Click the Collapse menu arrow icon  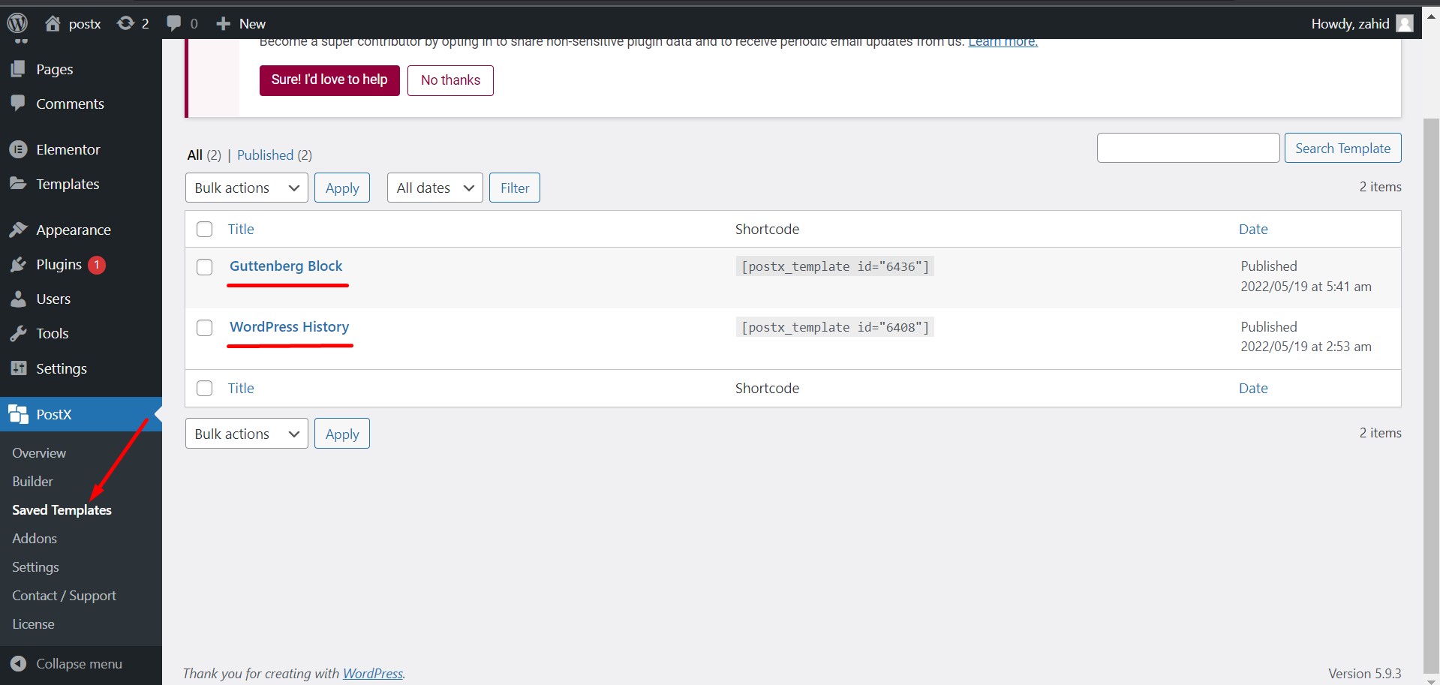click(19, 664)
